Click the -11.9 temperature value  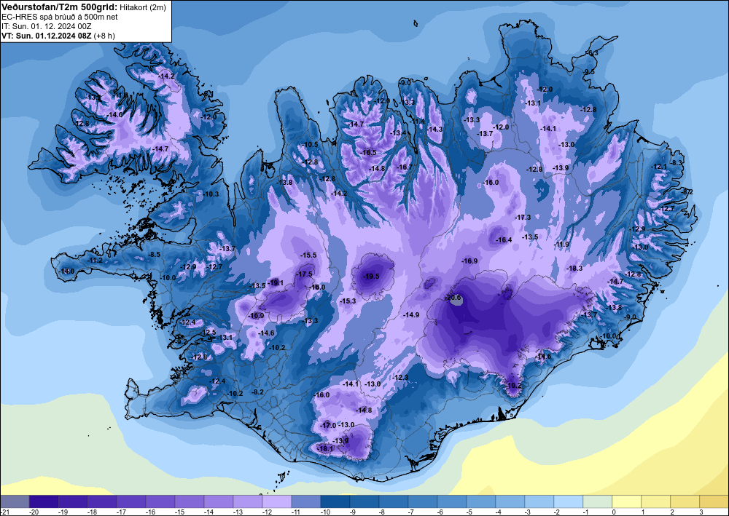pos(561,245)
